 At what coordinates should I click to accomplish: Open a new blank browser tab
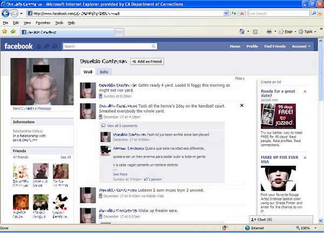(119, 32)
